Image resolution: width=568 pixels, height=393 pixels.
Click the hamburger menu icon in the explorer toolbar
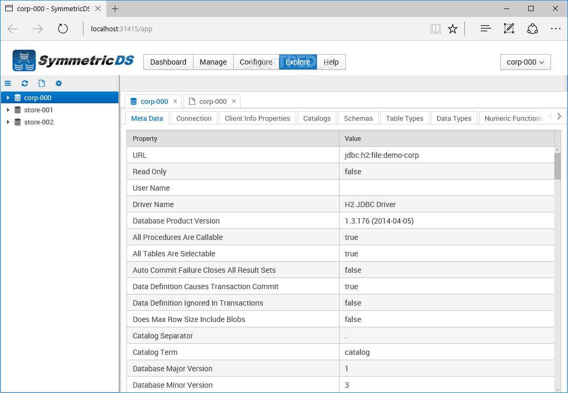7,84
